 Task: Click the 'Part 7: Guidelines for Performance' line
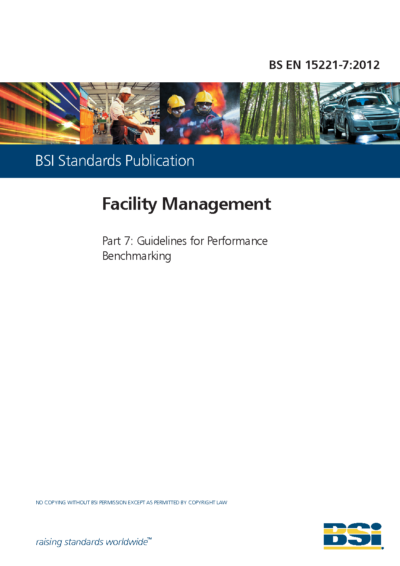[185, 241]
